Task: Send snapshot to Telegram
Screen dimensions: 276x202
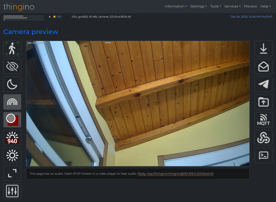Action: (x=263, y=84)
